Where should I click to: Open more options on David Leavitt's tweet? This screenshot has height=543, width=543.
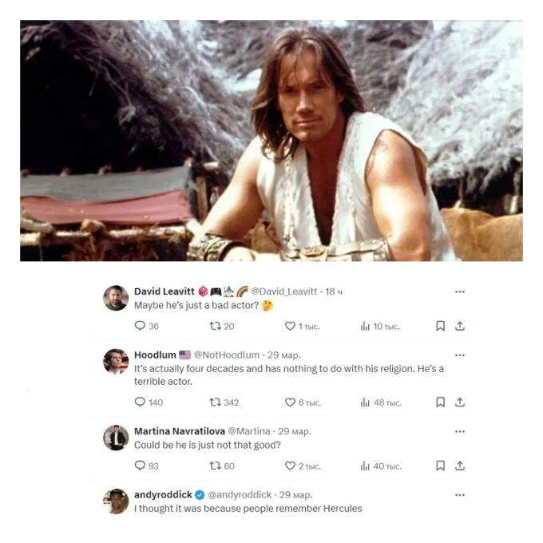tap(460, 291)
